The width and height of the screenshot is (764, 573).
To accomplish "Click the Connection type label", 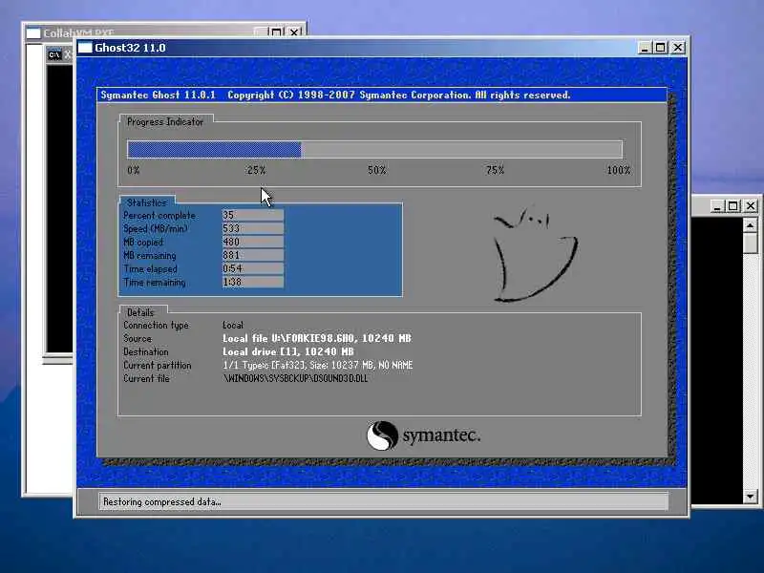I will pyautogui.click(x=156, y=325).
